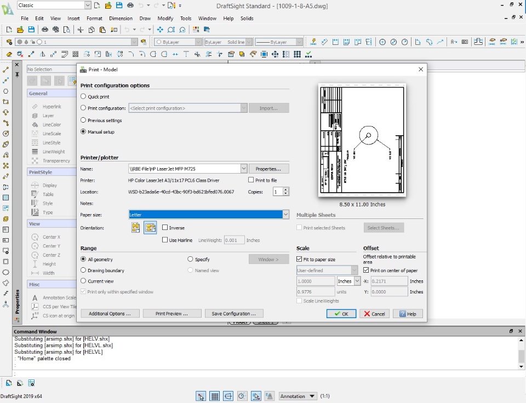Select the portrait orientation icon
This screenshot has width=526, height=403.
136,228
